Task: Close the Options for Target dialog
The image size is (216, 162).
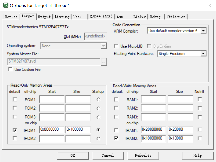Action: click(210, 6)
